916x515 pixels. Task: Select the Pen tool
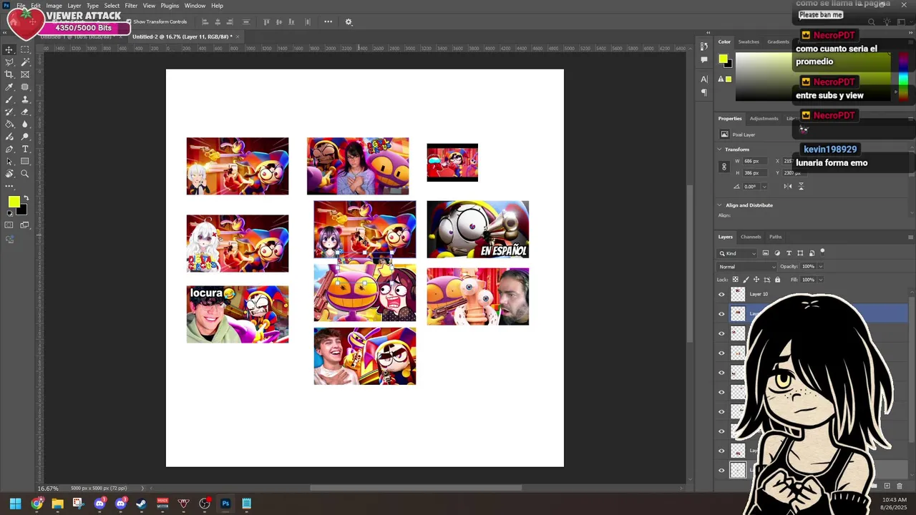(9, 149)
